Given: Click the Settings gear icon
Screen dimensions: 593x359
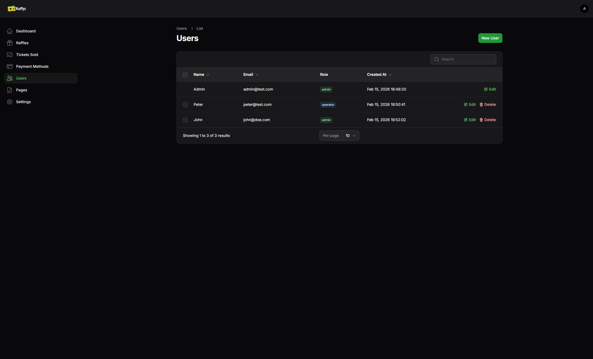Looking at the screenshot, I should tap(10, 102).
